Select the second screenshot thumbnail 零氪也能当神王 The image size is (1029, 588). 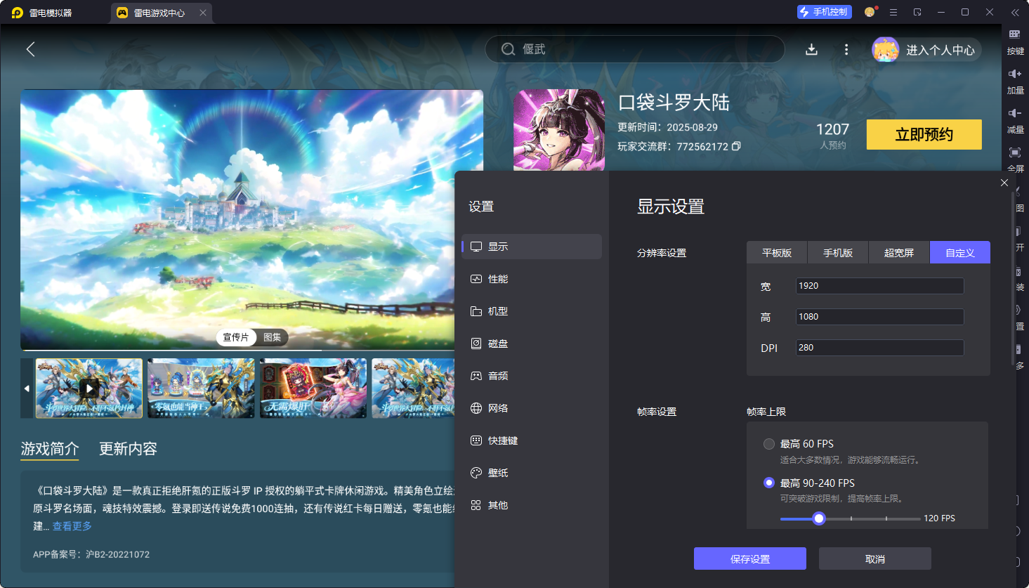tap(201, 388)
